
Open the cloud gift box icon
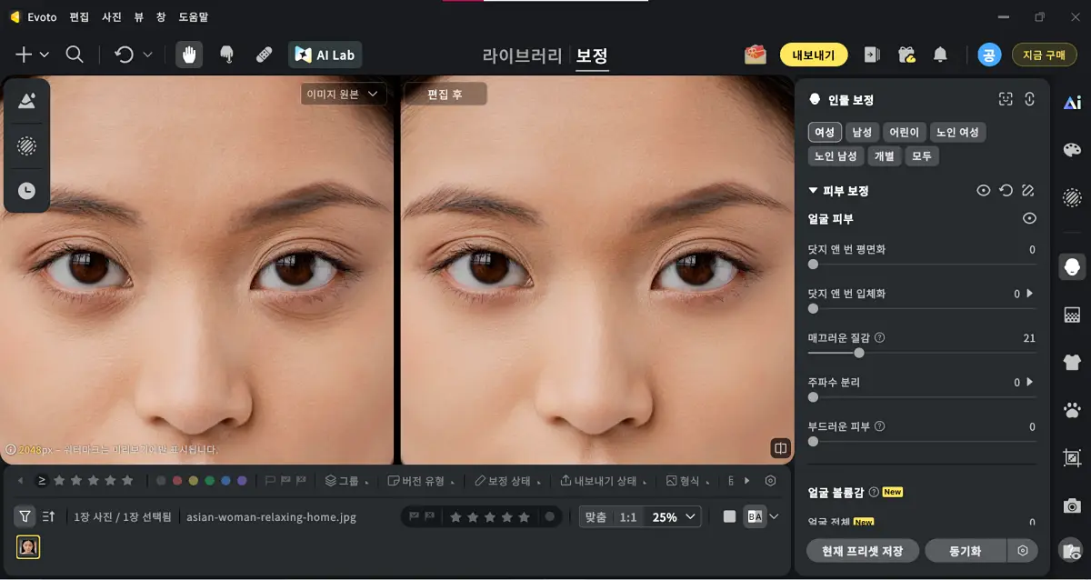pos(906,55)
